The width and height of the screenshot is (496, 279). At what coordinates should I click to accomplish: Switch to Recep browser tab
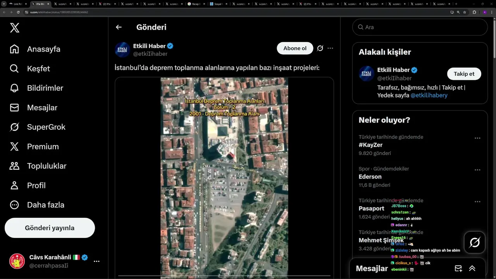pyautogui.click(x=196, y=4)
